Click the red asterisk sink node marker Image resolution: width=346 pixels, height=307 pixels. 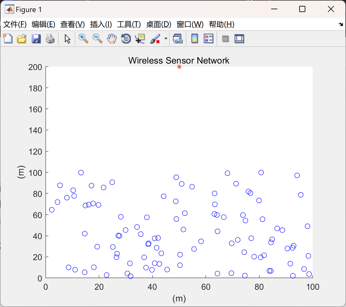click(x=179, y=67)
